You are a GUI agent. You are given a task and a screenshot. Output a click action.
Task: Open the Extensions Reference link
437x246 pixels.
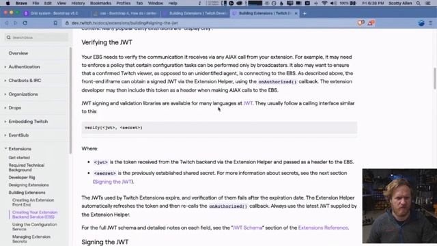323,228
